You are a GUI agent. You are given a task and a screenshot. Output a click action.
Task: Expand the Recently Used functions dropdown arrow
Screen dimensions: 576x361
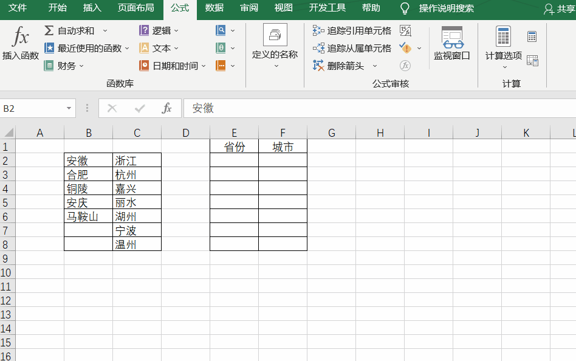point(127,48)
